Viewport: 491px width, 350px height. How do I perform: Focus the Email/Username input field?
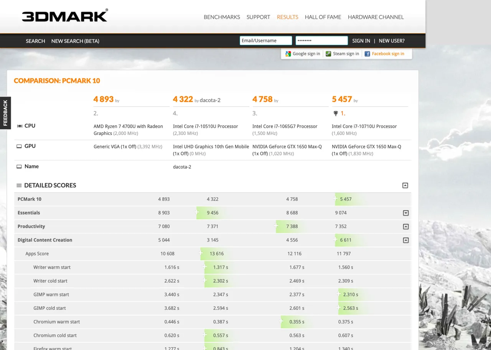pyautogui.click(x=265, y=41)
